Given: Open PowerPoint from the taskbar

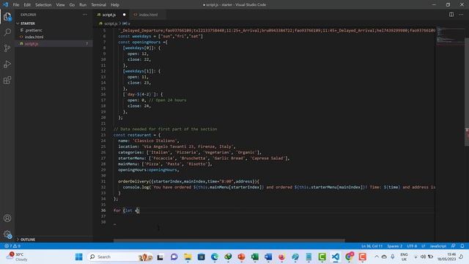Looking at the screenshot, I should (x=241, y=257).
